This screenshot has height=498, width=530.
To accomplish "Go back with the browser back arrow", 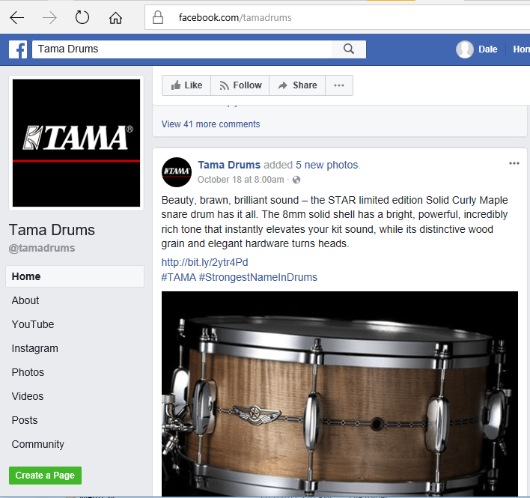I will pyautogui.click(x=17, y=17).
